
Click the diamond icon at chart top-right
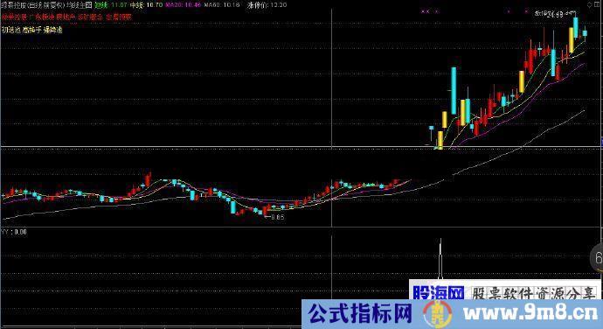pyautogui.click(x=590, y=4)
